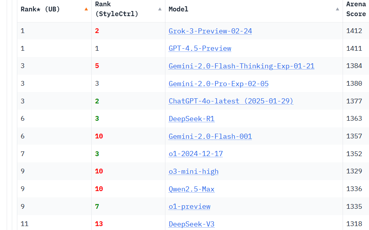Image resolution: width=369 pixels, height=230 pixels.
Task: Click StyleCtrl rank 1 in GPT-4.5-Preview row
Action: coord(97,48)
